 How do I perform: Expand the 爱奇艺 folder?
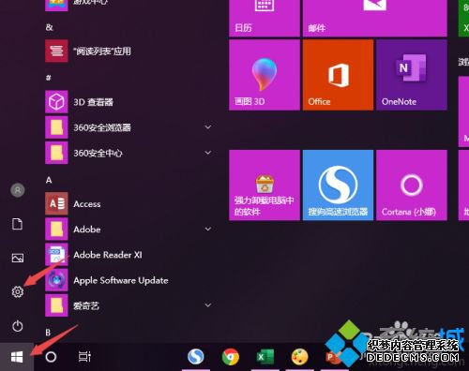[x=208, y=305]
